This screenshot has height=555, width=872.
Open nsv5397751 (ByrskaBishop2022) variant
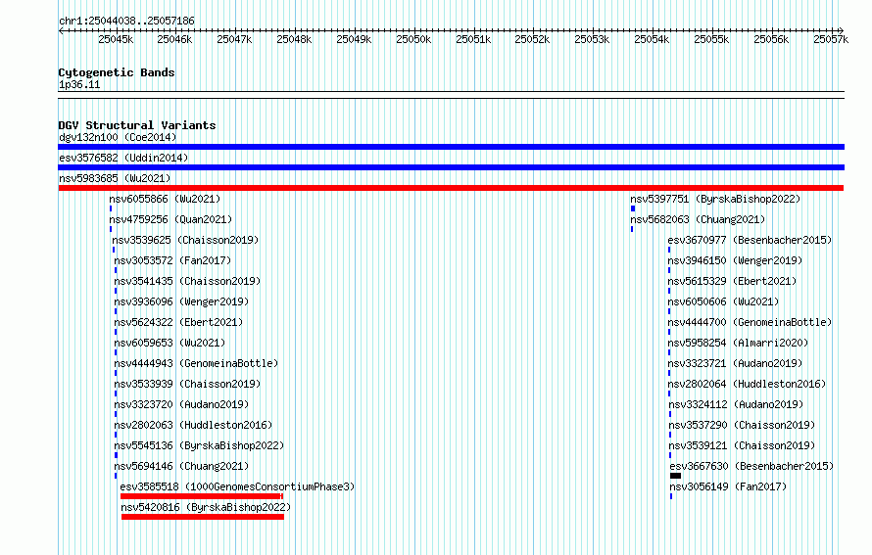click(x=715, y=199)
